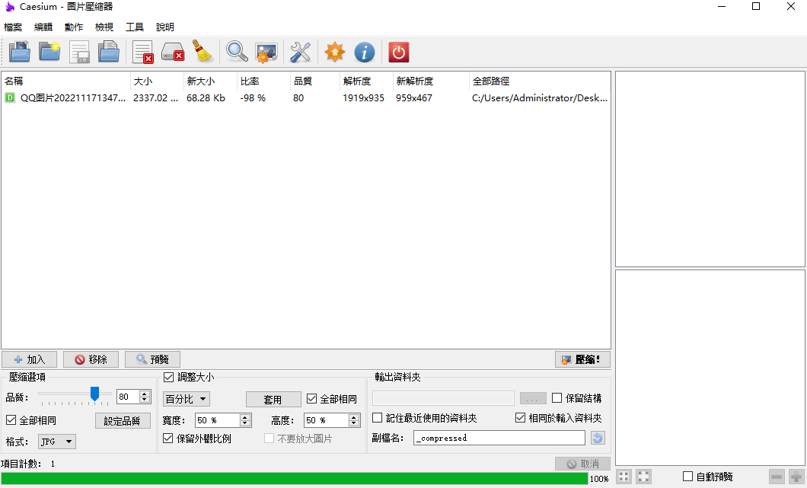Image resolution: width=807 pixels, height=488 pixels.
Task: Disable the 保留外觀比例 checkbox
Action: click(169, 437)
